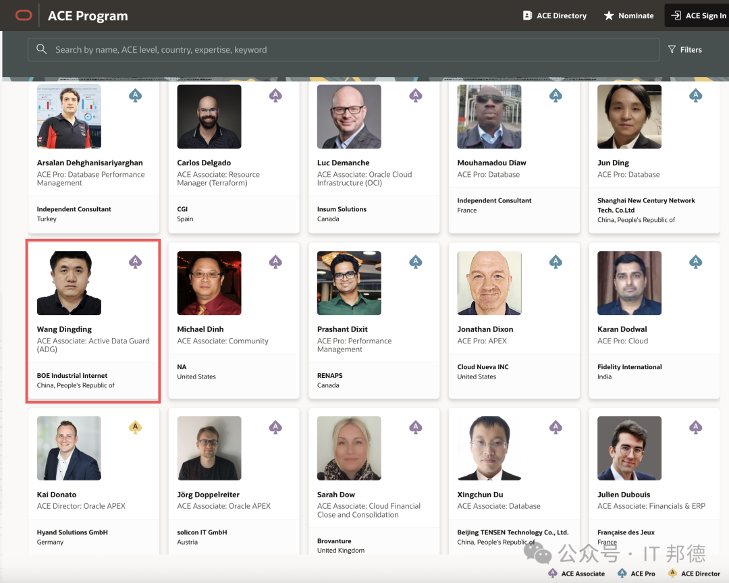Click ACE badge on Julien Dubouis card
Viewport: 729px width, 583px height.
click(x=695, y=427)
